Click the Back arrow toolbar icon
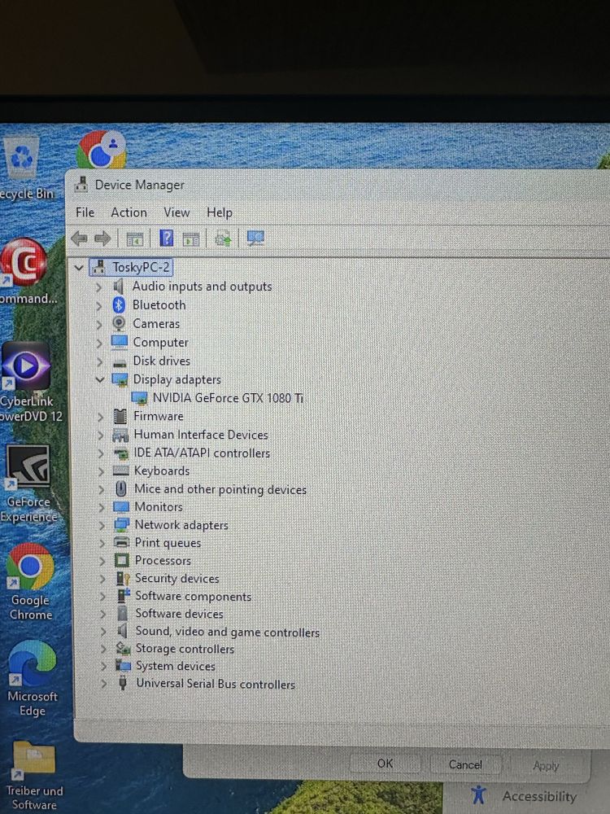The image size is (610, 814). pos(80,239)
